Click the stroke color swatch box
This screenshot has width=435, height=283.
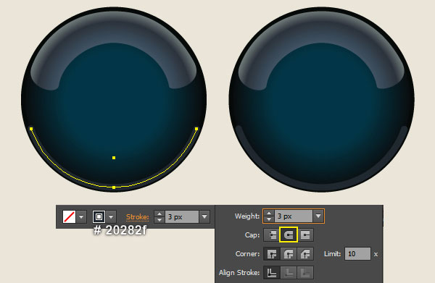(x=99, y=216)
